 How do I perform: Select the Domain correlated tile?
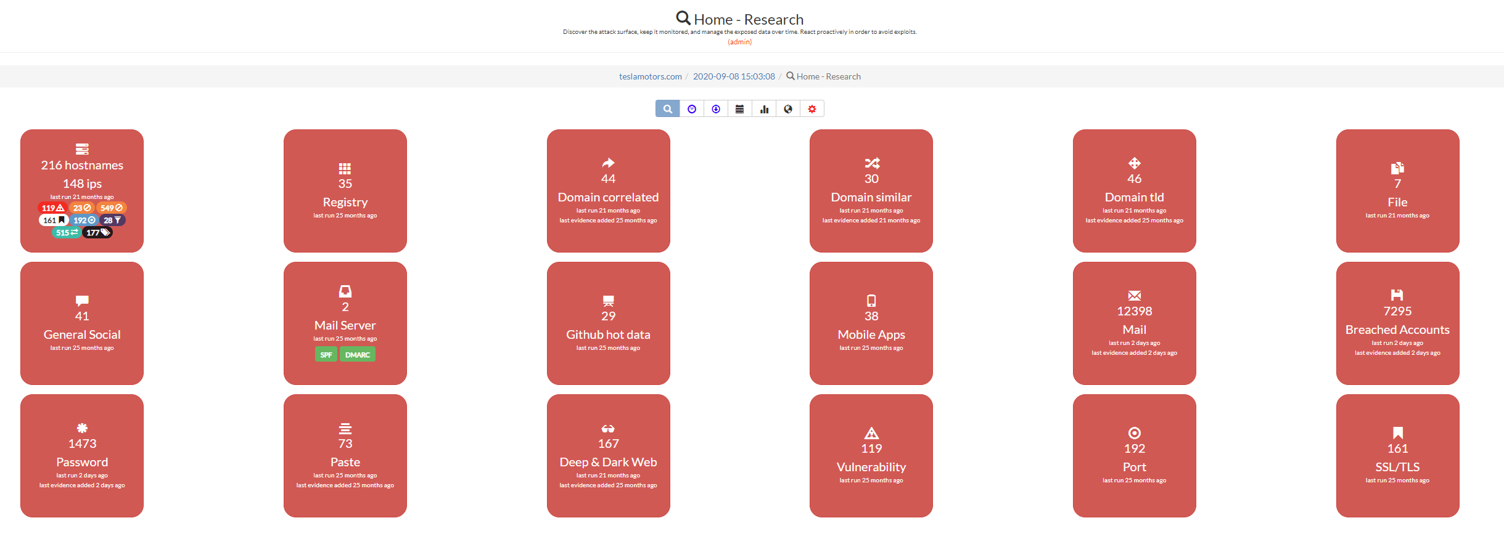tap(608, 191)
